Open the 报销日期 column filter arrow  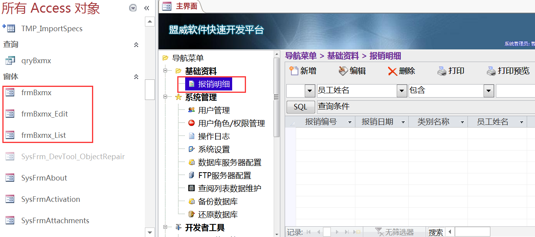pyautogui.click(x=403, y=122)
